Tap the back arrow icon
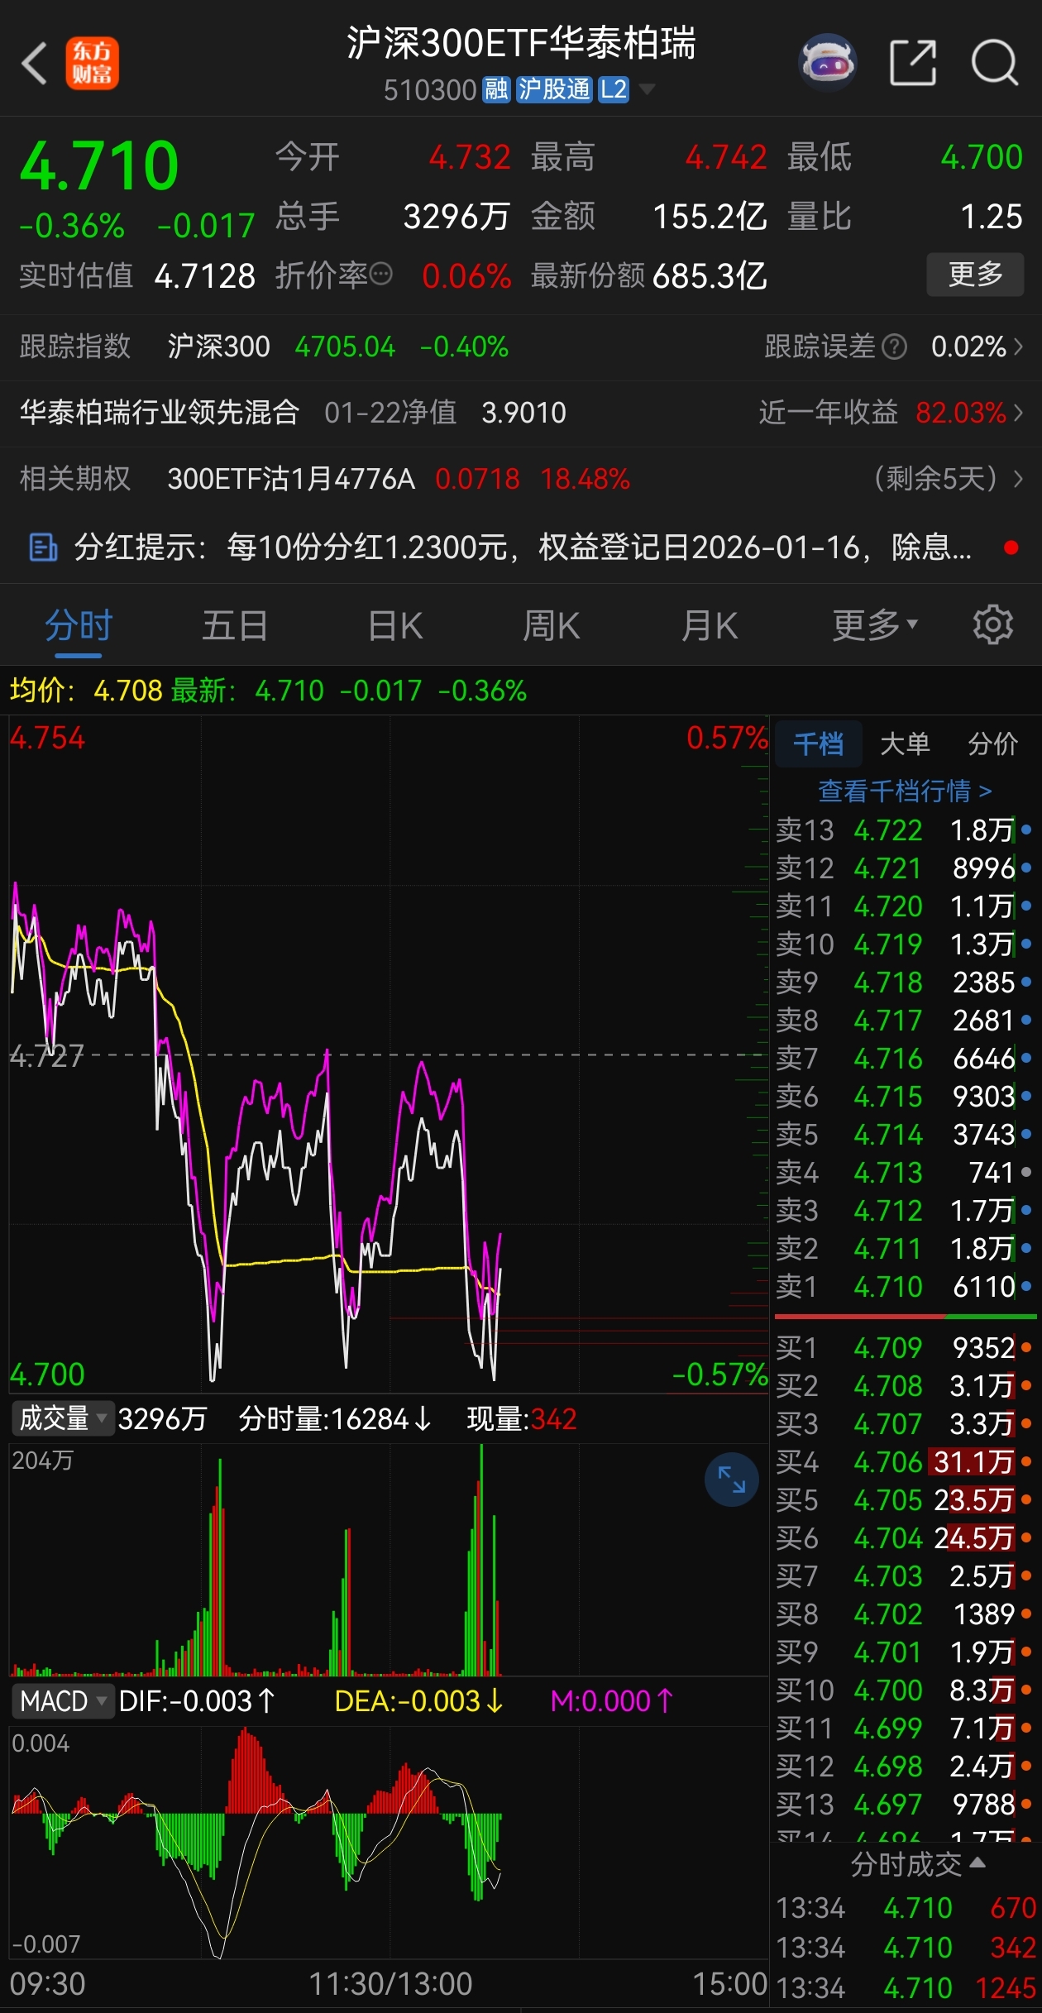 [x=34, y=63]
